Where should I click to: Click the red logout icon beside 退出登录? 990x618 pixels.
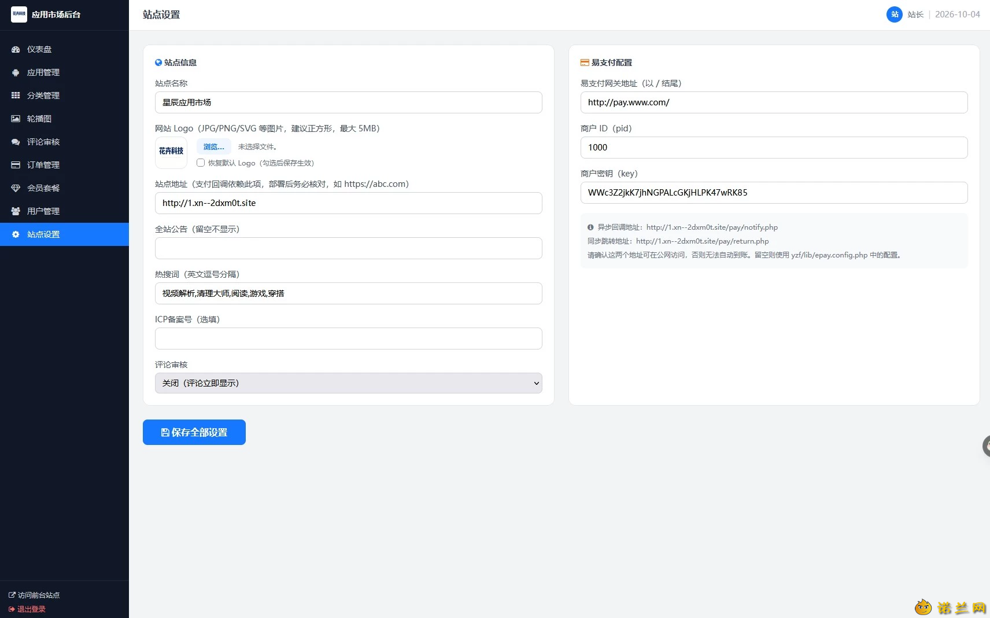pyautogui.click(x=12, y=609)
